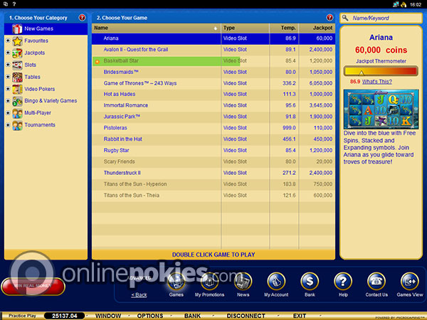Screen dimensions: 427x320
Task: Open the Bank dollar icon
Action: point(310,282)
